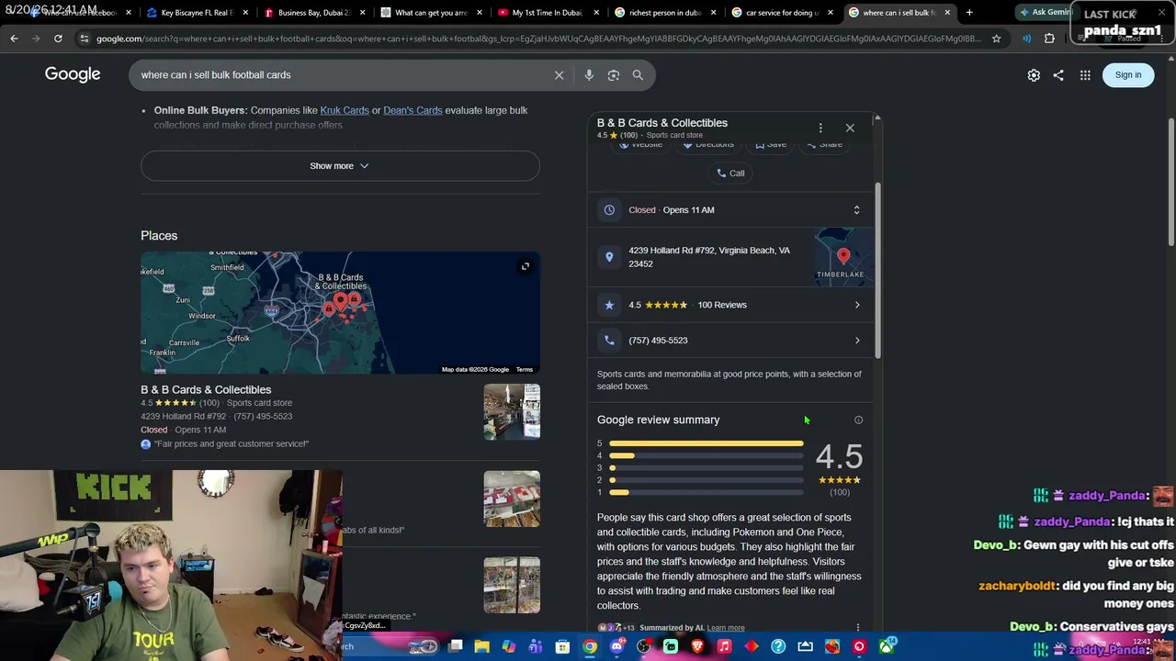This screenshot has height=661, width=1176.
Task: Open Google quick settings gear
Action: (x=1034, y=75)
